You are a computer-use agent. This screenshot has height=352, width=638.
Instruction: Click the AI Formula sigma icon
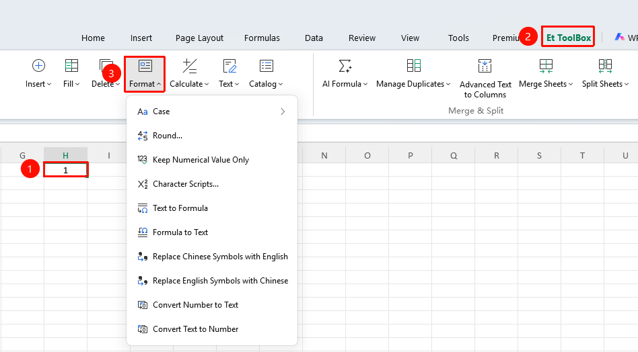[x=345, y=66]
